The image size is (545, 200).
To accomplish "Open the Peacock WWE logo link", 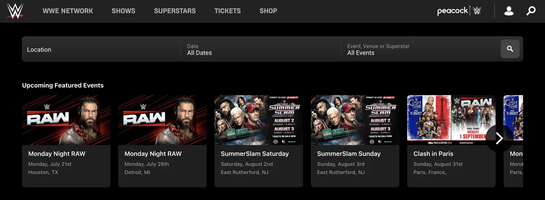I will 459,11.
